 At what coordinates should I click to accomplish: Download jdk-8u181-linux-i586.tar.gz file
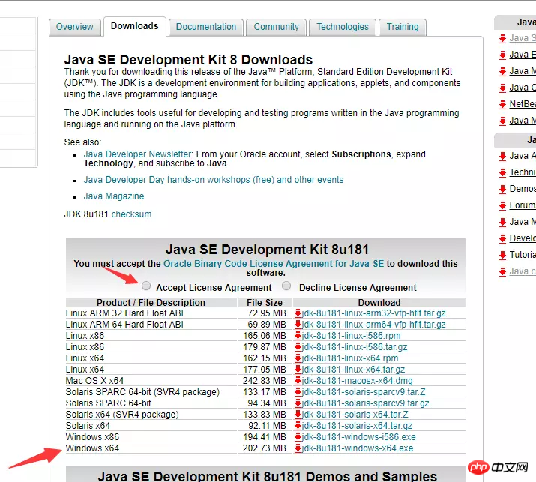tap(355, 347)
